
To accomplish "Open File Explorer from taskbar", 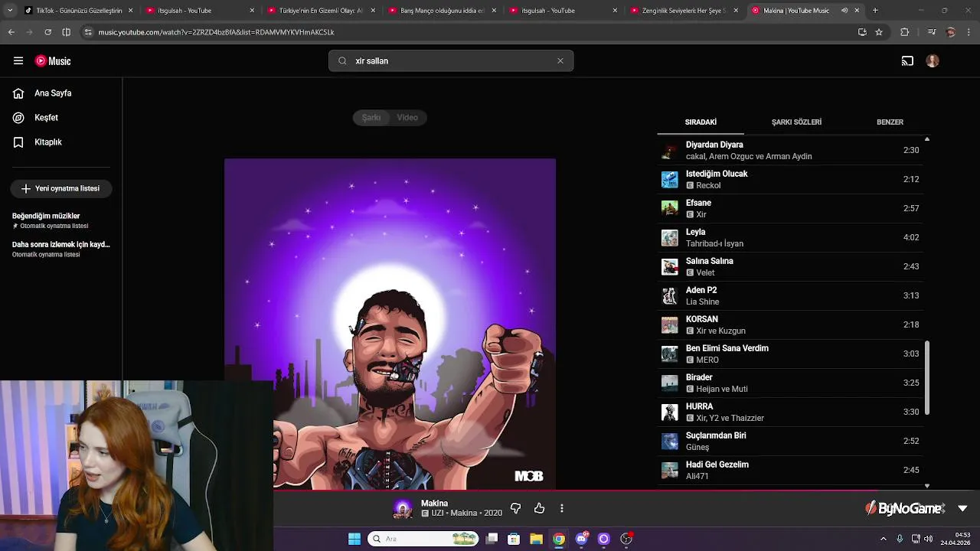I will tap(536, 539).
